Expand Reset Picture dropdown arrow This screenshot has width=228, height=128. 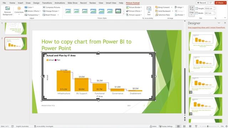(x=58, y=15)
